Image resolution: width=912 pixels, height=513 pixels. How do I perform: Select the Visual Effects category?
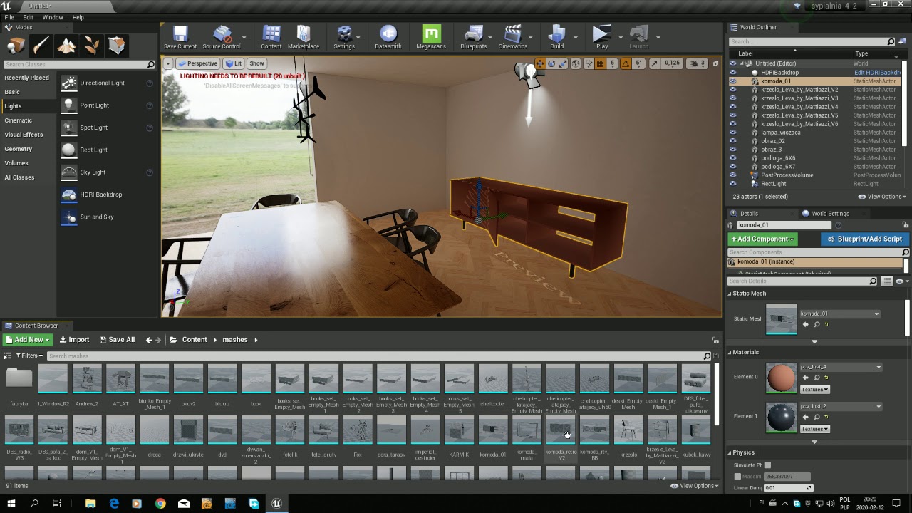(24, 135)
